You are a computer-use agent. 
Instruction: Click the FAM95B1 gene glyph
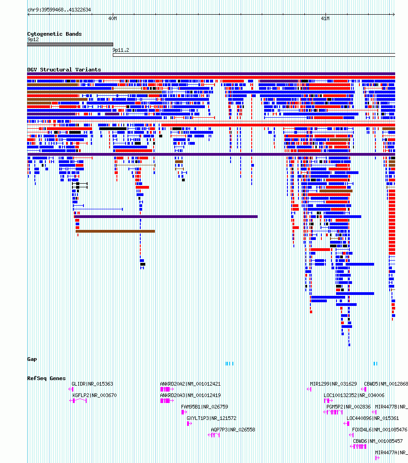tap(184, 412)
